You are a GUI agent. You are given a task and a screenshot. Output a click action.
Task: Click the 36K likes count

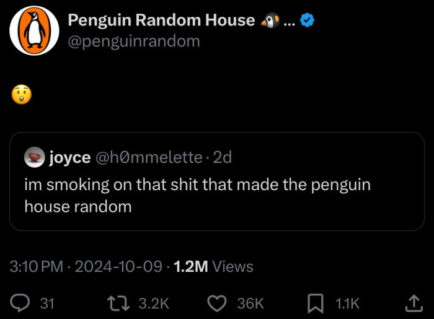[250, 303]
